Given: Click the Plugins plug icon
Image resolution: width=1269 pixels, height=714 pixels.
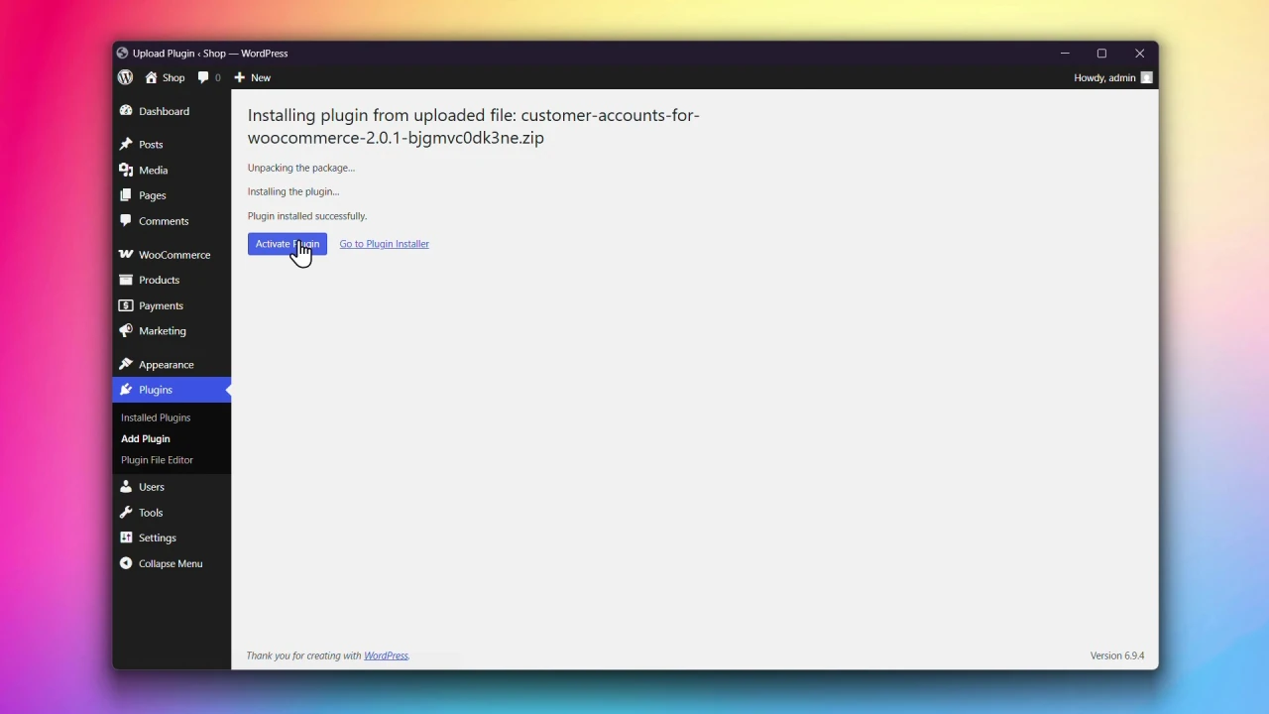Looking at the screenshot, I should coord(126,390).
